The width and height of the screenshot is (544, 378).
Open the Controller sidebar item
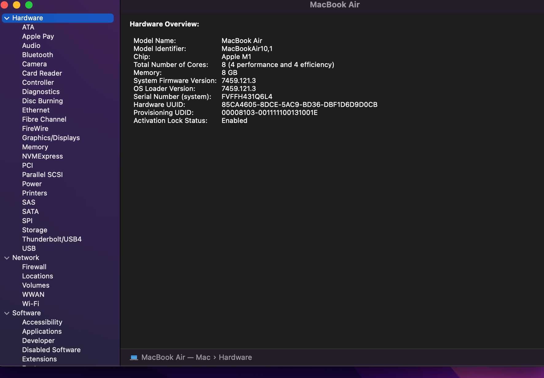coord(38,83)
